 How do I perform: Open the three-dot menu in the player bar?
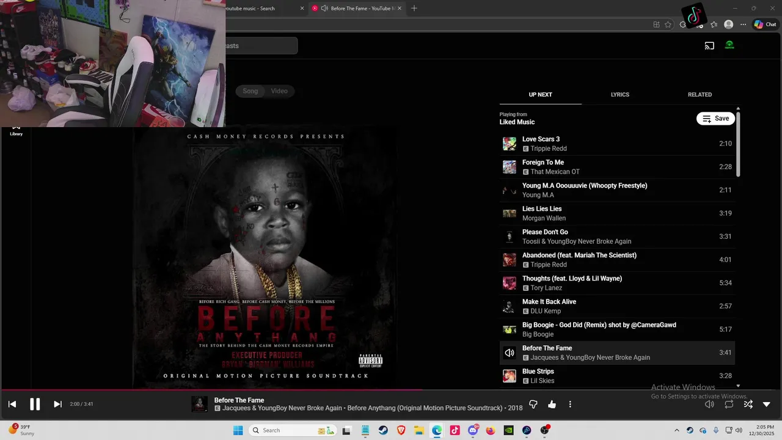point(570,404)
